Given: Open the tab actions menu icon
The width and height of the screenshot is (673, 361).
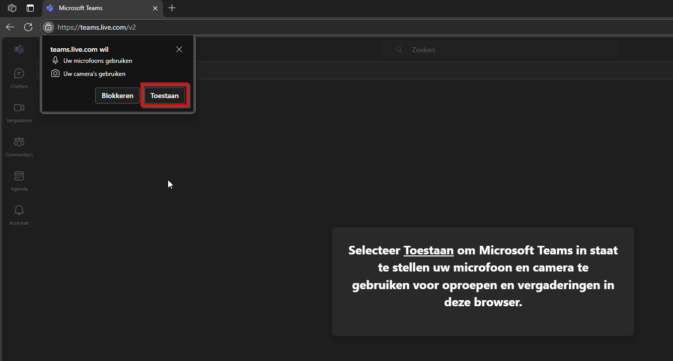Looking at the screenshot, I should [30, 8].
